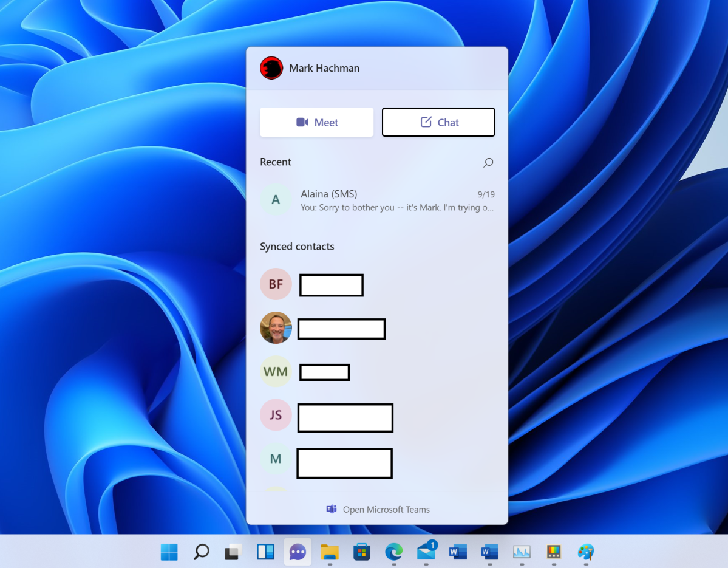Click the Meet button

click(x=317, y=122)
